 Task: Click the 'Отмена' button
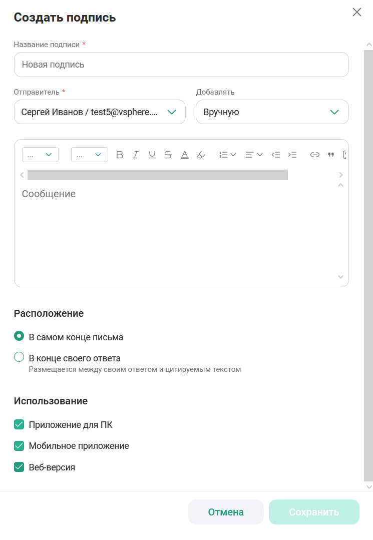click(x=226, y=512)
